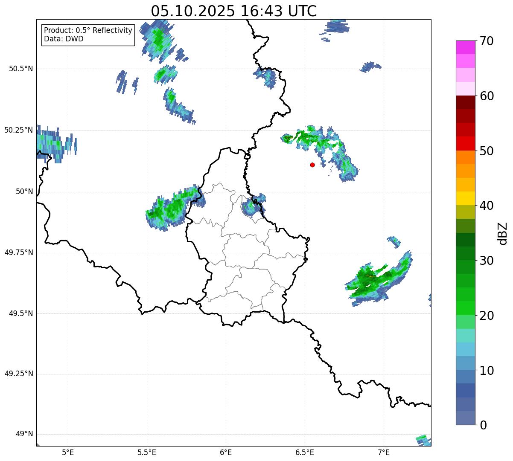Viewport: 513px width, 461px height.
Task: Click the 49.5°N latitude label
Action: click(21, 313)
